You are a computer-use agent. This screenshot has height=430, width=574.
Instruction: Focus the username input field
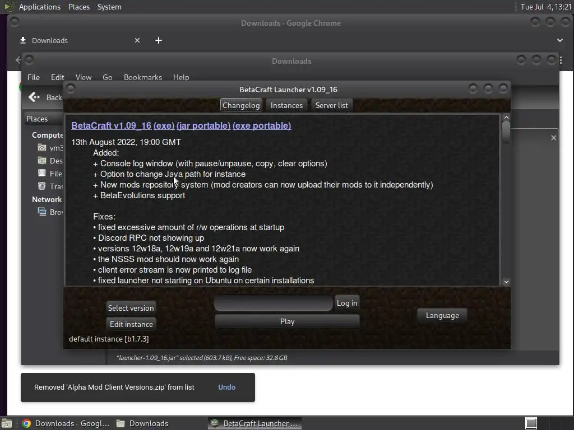[x=274, y=303]
